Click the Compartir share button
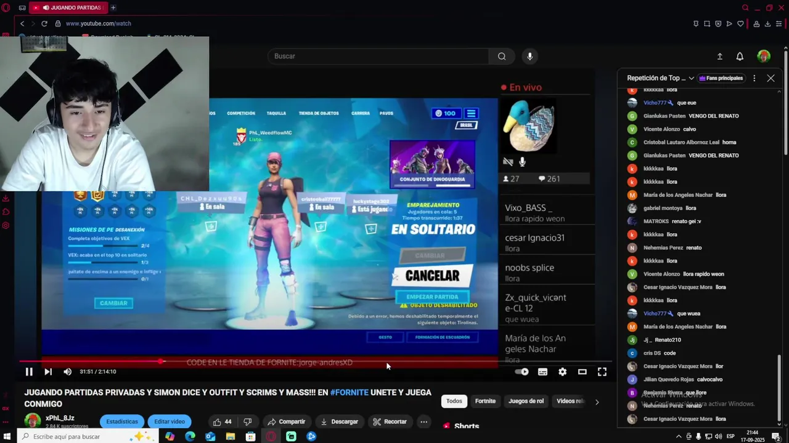The width and height of the screenshot is (789, 443). click(286, 421)
